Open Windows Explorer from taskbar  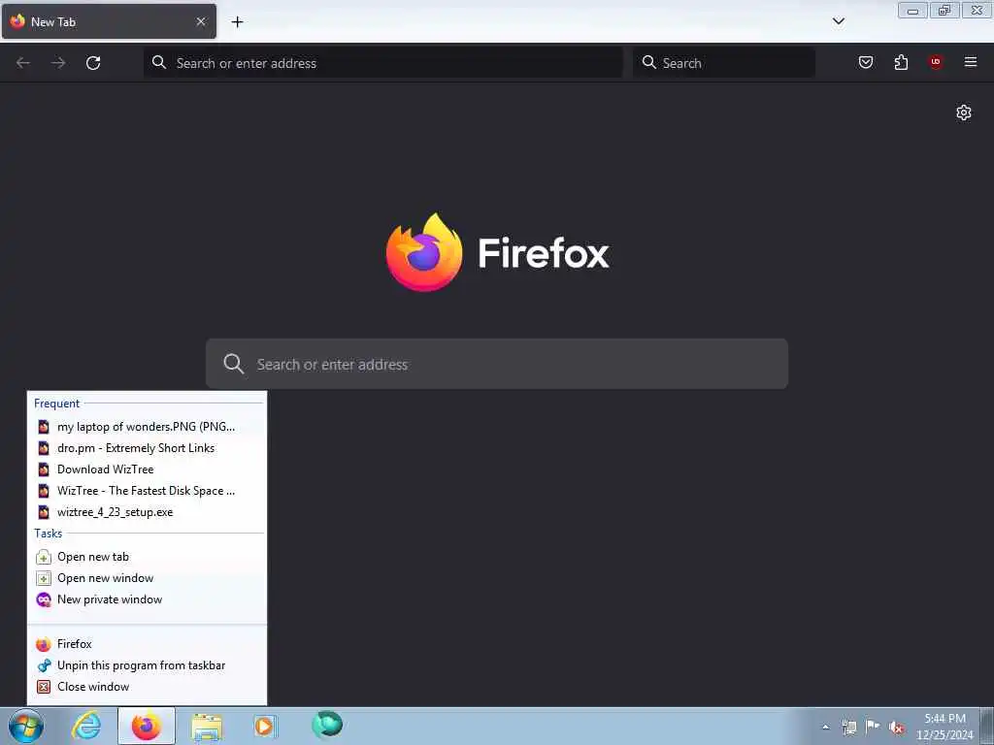point(208,726)
